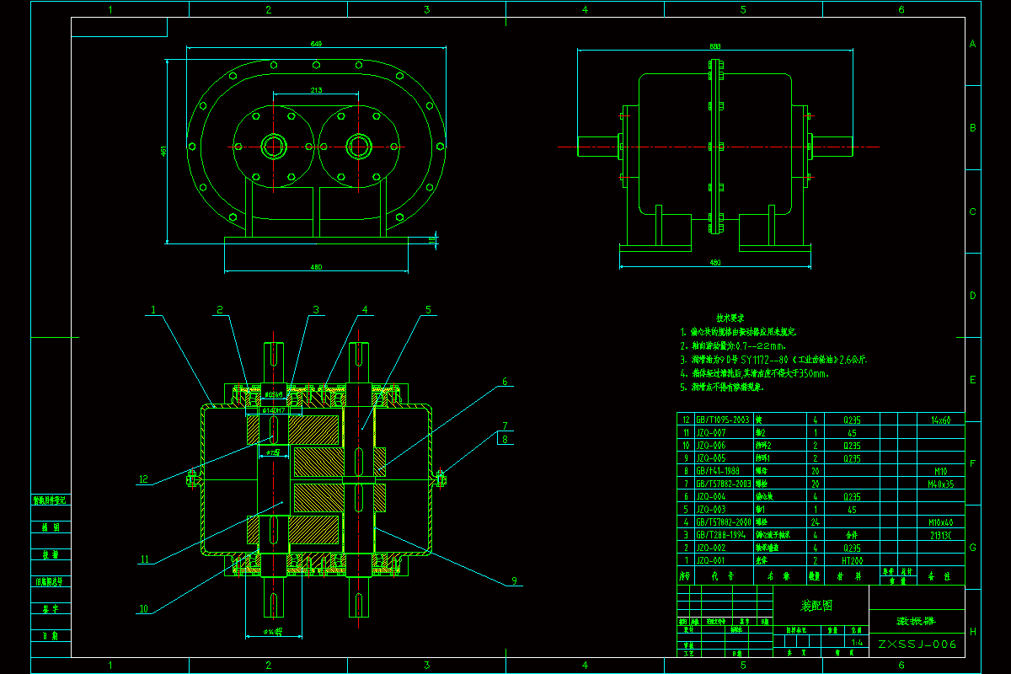Click balloon number 7 in section view
The height and width of the screenshot is (674, 1011).
505,425
